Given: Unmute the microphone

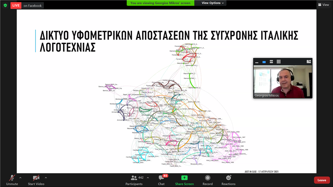Looking at the screenshot, I should click(x=12, y=180).
